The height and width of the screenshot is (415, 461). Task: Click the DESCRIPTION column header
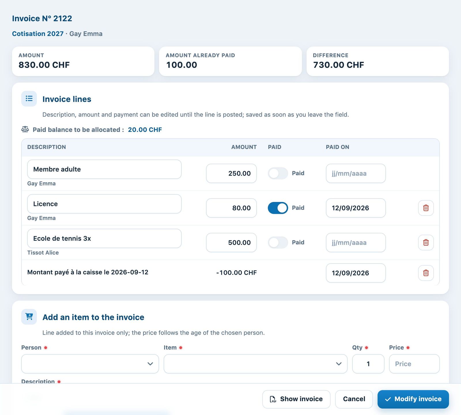pyautogui.click(x=47, y=147)
